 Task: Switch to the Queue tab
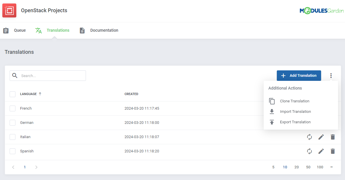click(20, 30)
